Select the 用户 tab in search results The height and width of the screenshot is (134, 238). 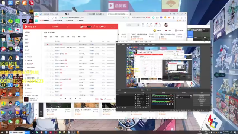[x=84, y=37]
